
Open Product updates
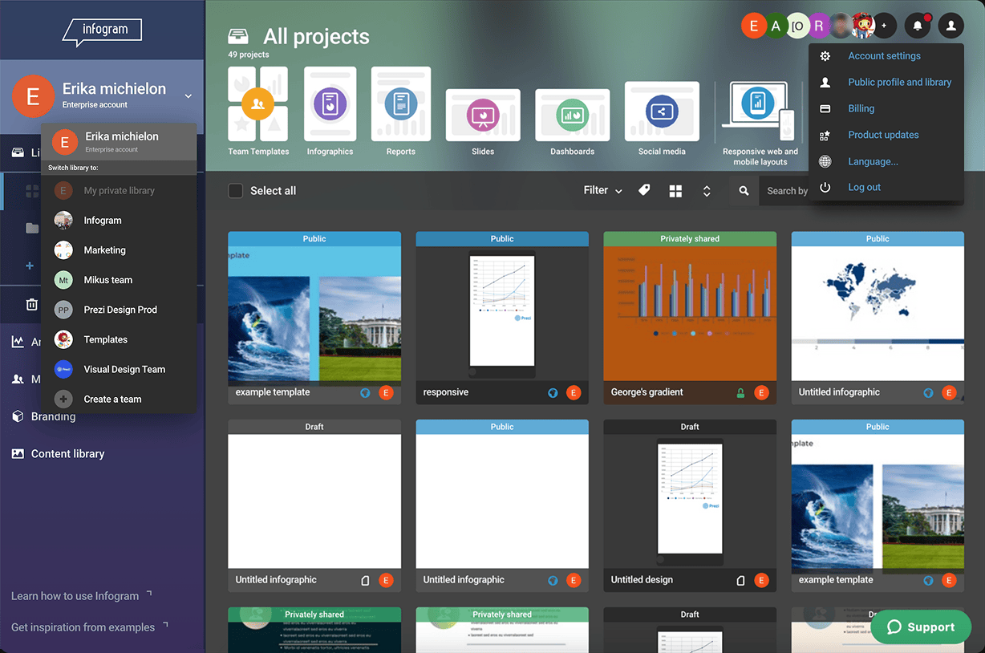click(x=883, y=135)
